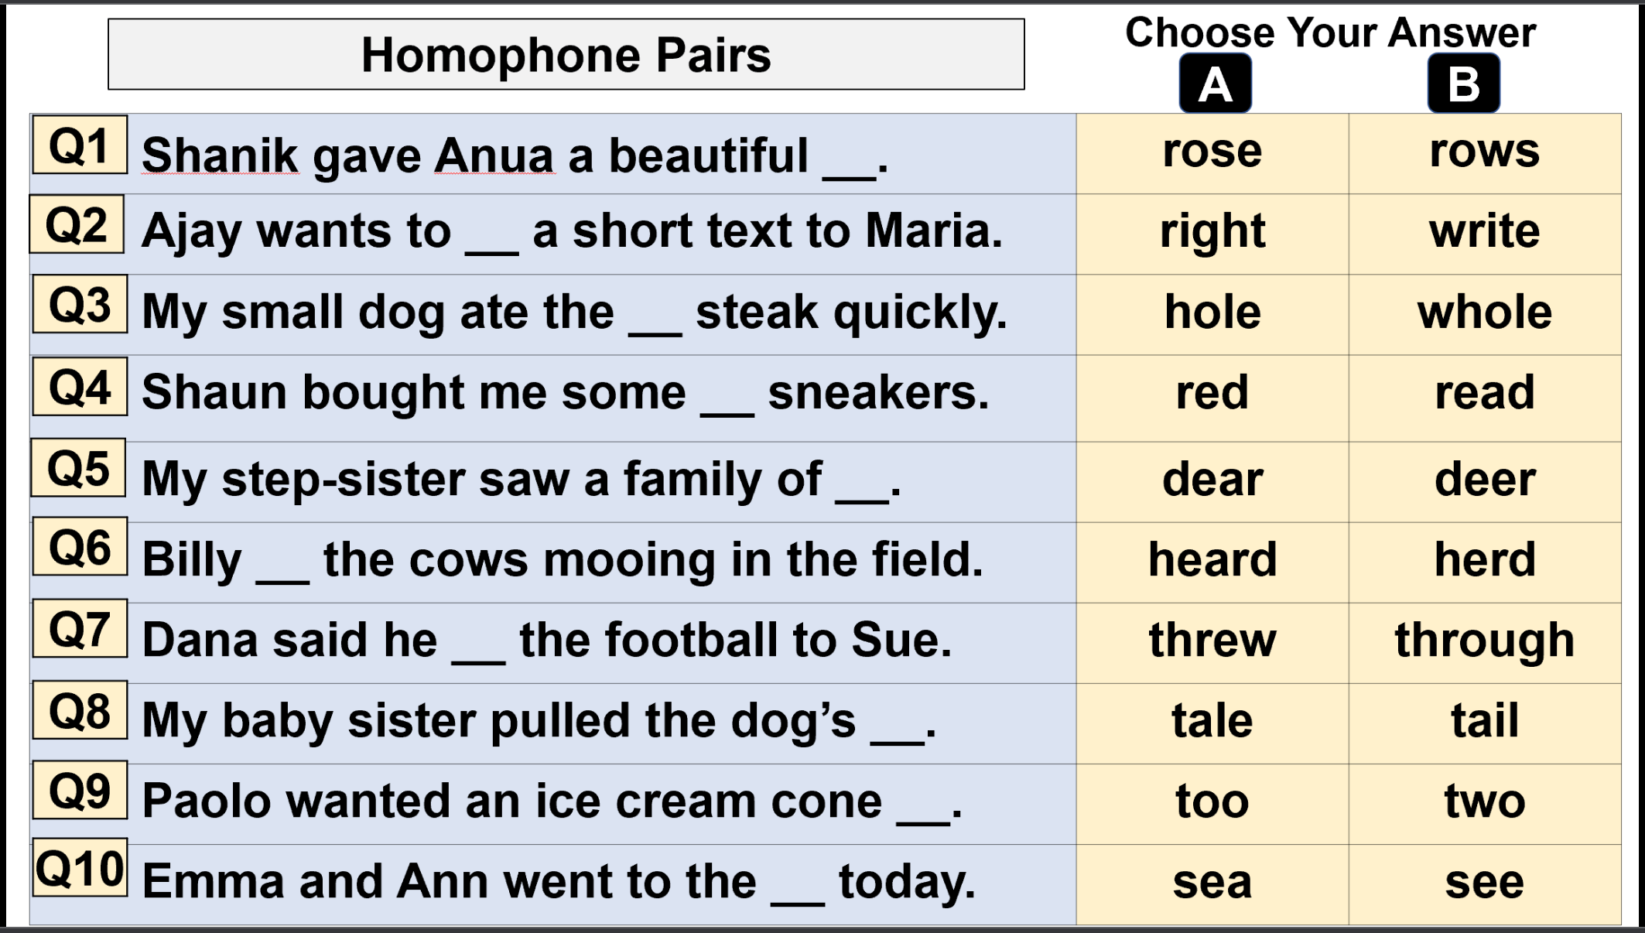1645x933 pixels.
Task: Click the 'rows' answer option
Action: (1484, 152)
